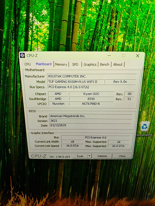The width and height of the screenshot is (155, 206).
Task: Click Chipset revision value 00
Action: (x=129, y=94)
